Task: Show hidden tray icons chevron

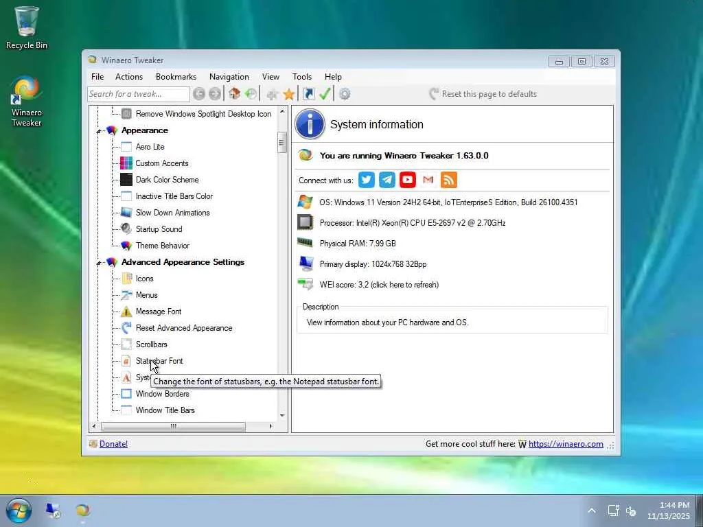Action: point(592,511)
